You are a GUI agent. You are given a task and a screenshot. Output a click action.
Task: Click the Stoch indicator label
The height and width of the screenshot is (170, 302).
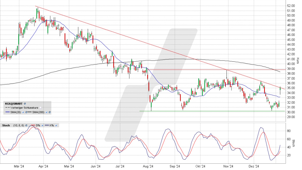point(6,125)
